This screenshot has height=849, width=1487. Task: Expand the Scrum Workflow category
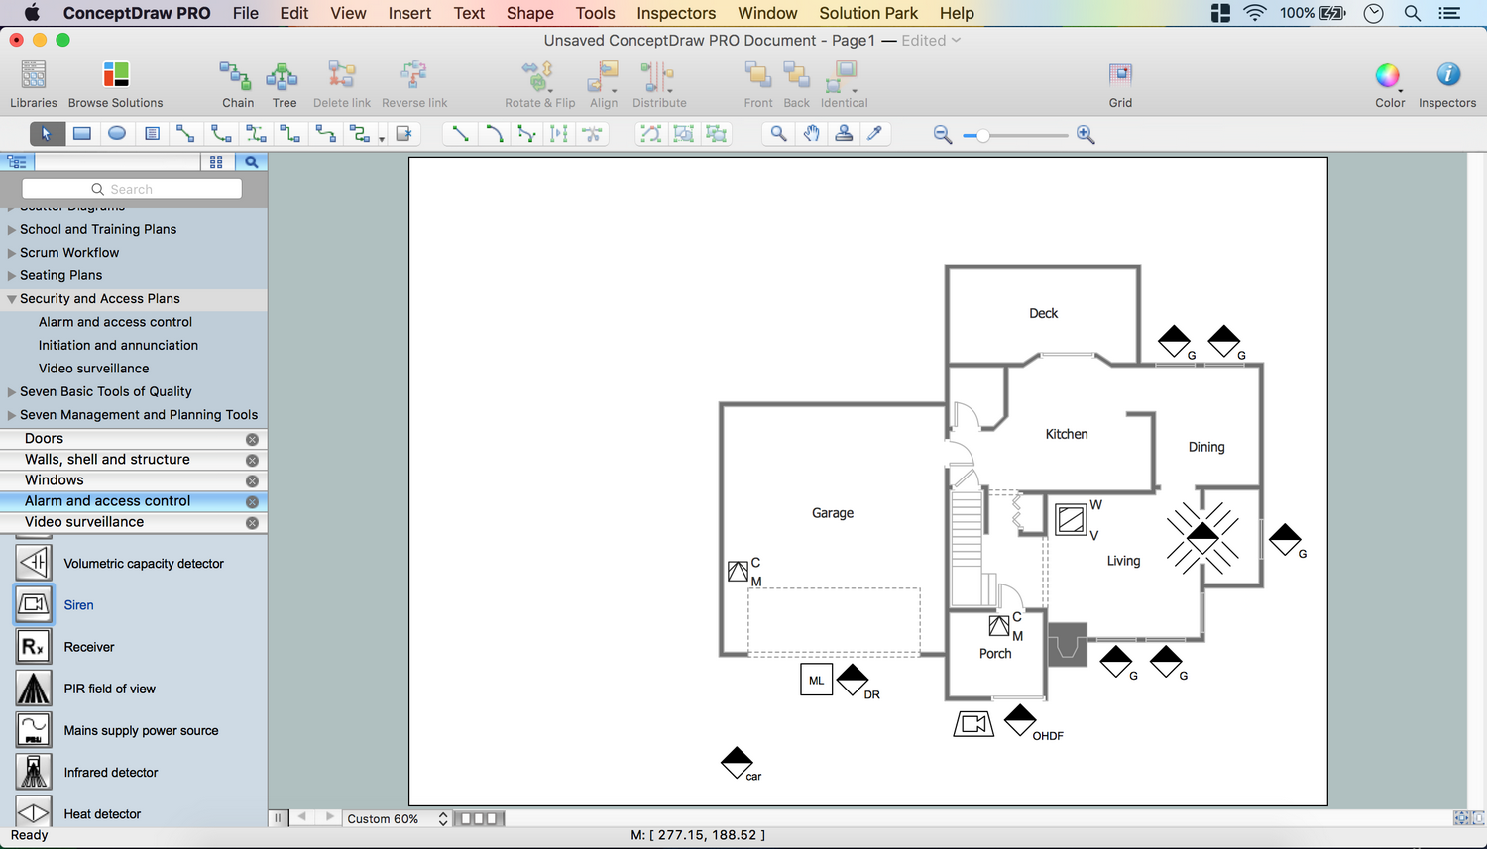(12, 253)
